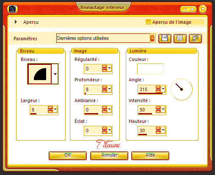The height and width of the screenshot is (175, 215).
Task: Open the Intensité slider dropdown arrow
Action: pos(163,109)
